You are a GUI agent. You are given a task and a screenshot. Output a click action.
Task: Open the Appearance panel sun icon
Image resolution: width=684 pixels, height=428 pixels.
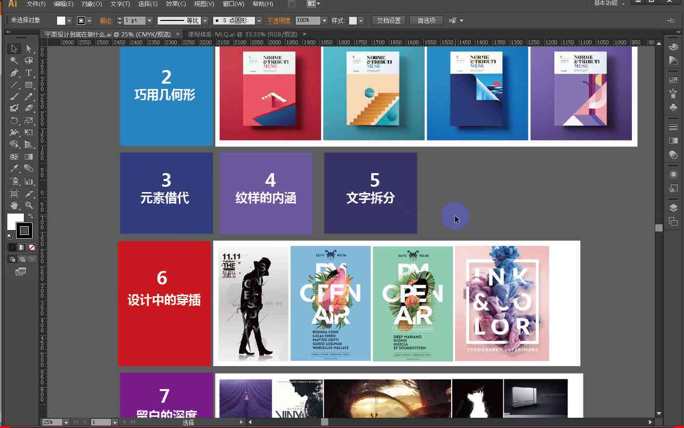(x=673, y=174)
